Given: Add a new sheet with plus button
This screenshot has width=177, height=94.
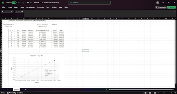Looking at the screenshot, I should pyautogui.click(x=26, y=90).
